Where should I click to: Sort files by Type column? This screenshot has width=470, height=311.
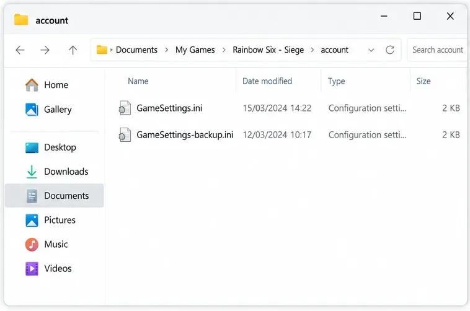click(x=336, y=81)
